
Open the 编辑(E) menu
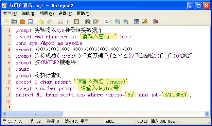click(x=29, y=14)
